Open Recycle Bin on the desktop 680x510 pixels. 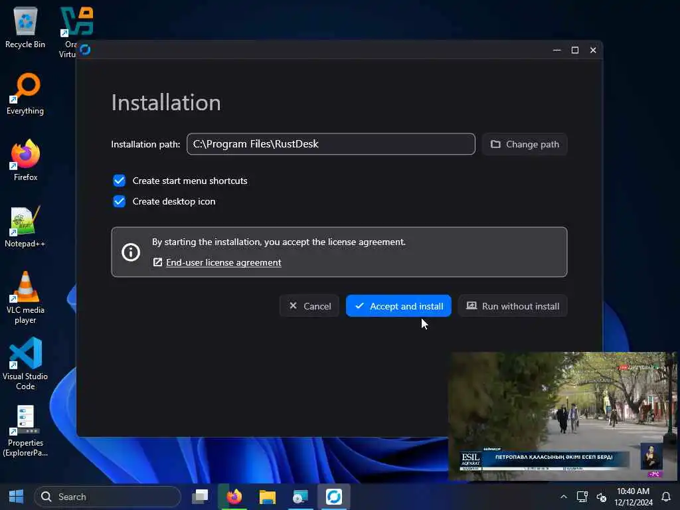(x=25, y=27)
